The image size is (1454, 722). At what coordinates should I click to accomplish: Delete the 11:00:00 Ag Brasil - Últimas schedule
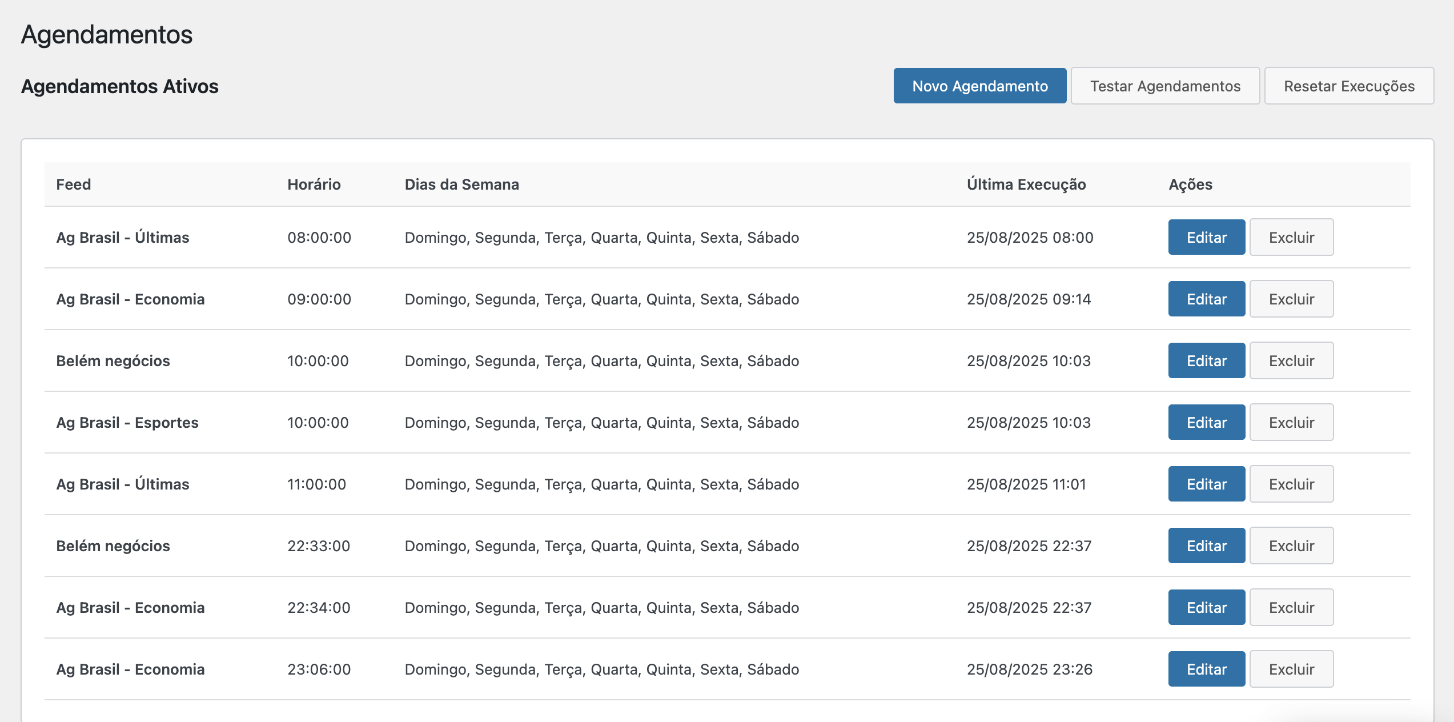pos(1291,484)
